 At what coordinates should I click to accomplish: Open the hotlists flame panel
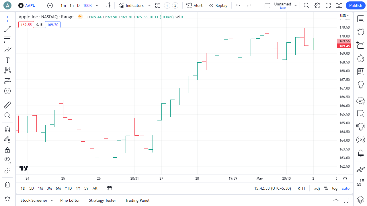tap(360, 58)
